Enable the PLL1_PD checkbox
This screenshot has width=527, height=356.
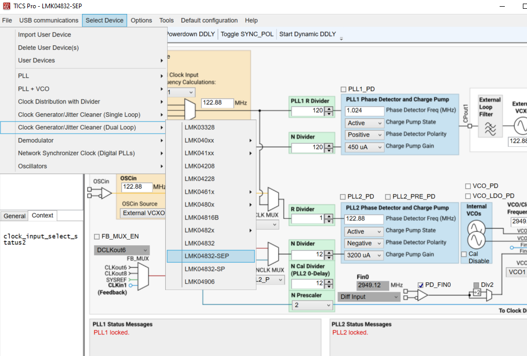click(x=344, y=89)
